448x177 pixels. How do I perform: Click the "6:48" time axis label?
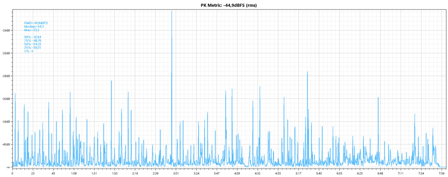click(380, 173)
